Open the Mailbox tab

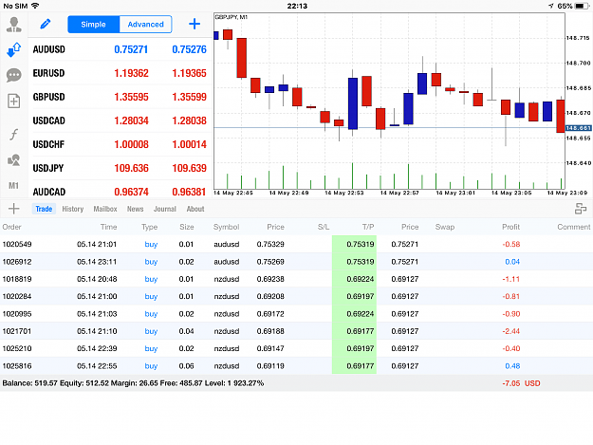click(105, 209)
